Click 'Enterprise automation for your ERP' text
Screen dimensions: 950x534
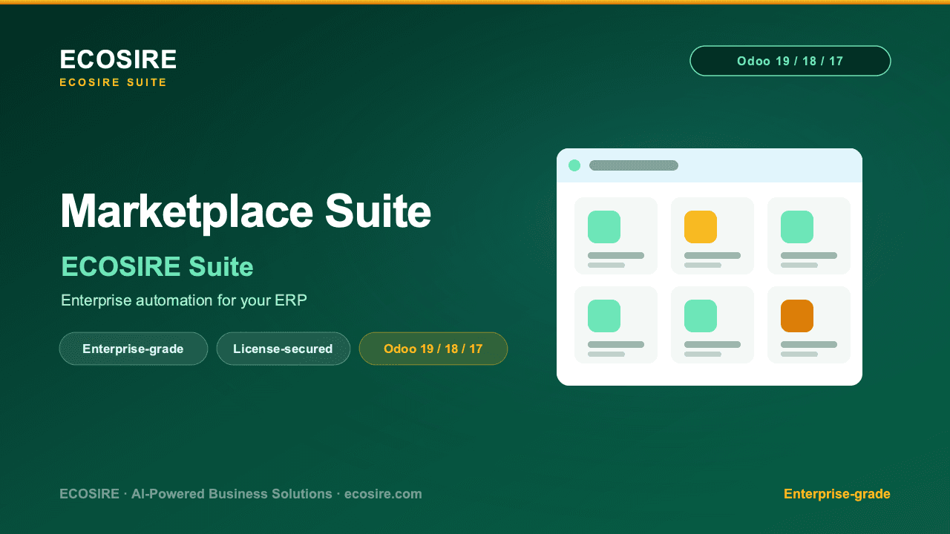[x=184, y=300]
